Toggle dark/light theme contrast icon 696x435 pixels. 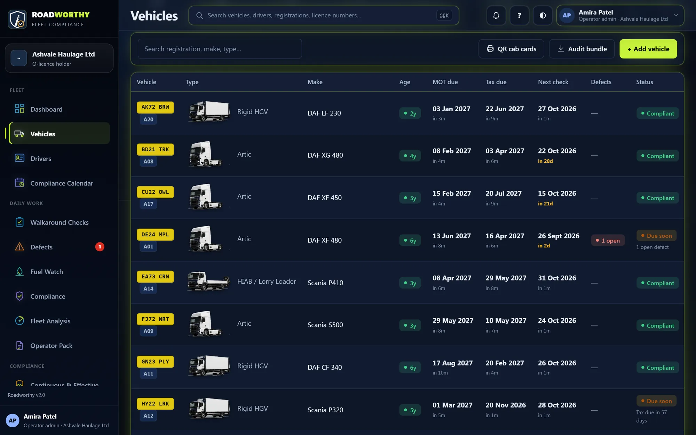pos(543,15)
